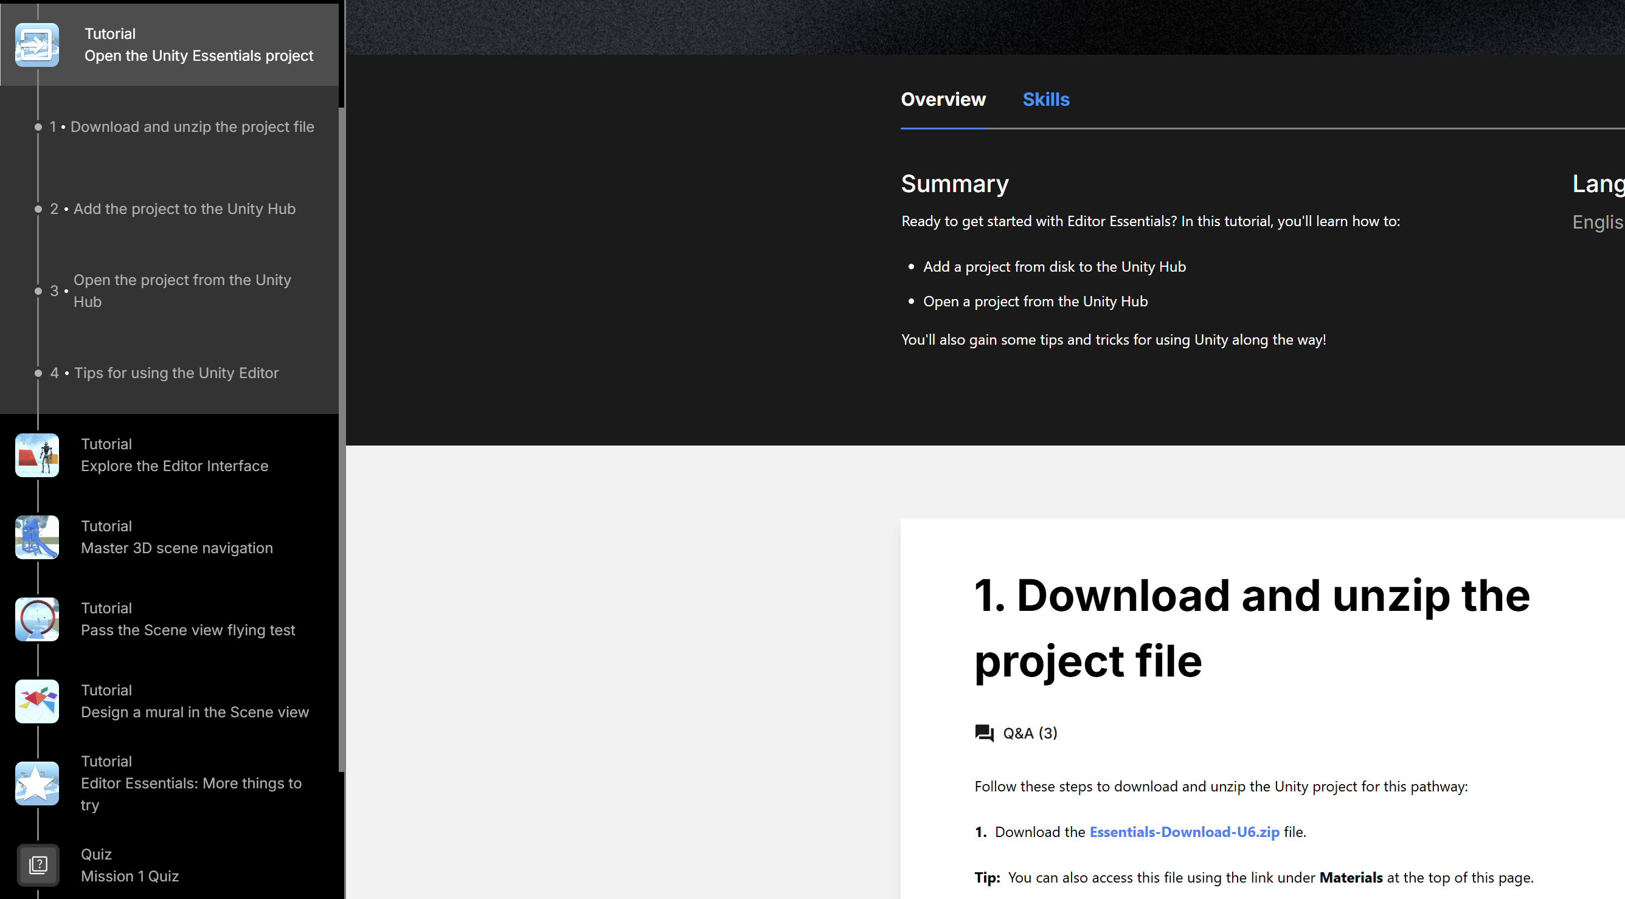This screenshot has width=1625, height=899.
Task: Select the Design a mural tutorial icon
Action: pos(36,701)
